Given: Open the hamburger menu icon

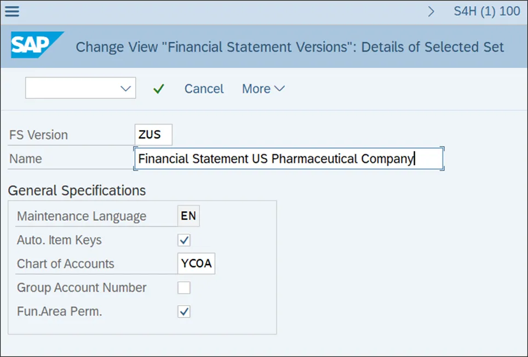Looking at the screenshot, I should [x=12, y=11].
